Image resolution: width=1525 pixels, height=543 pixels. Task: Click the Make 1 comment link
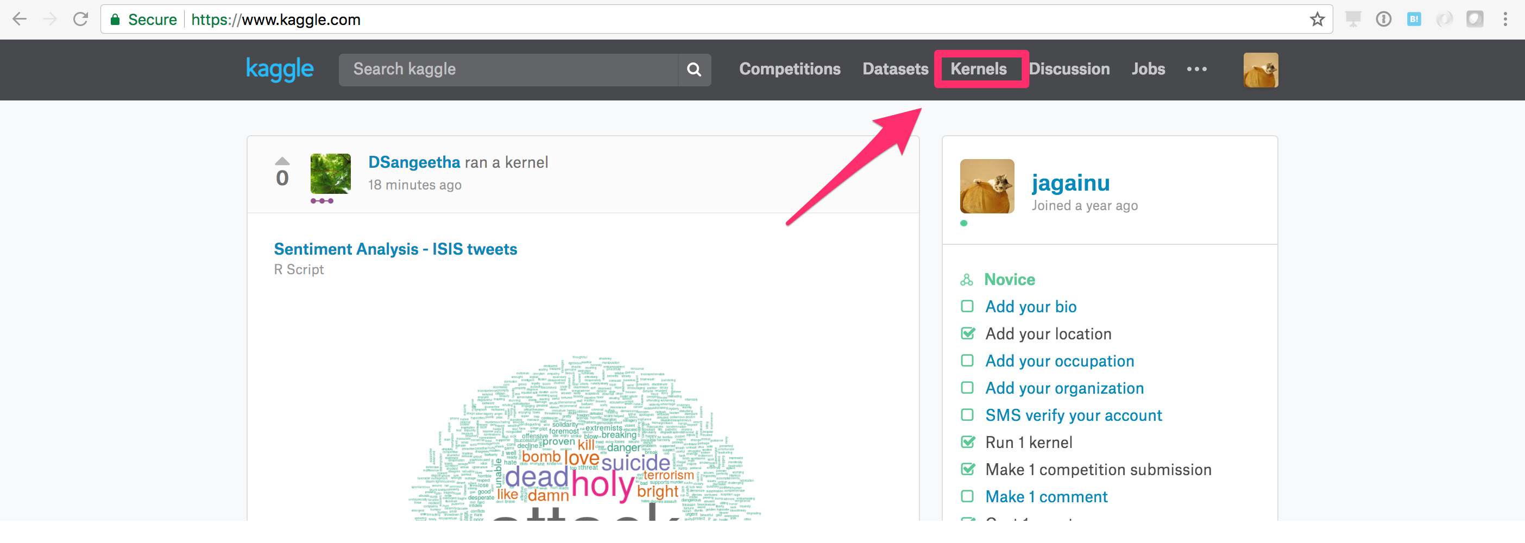click(x=1046, y=497)
